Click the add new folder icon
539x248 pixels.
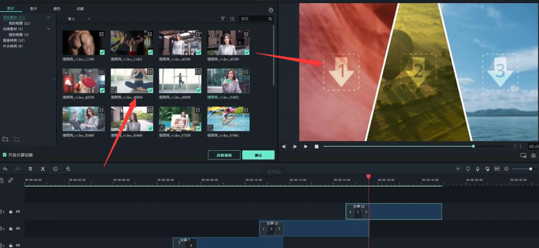pyautogui.click(x=5, y=139)
